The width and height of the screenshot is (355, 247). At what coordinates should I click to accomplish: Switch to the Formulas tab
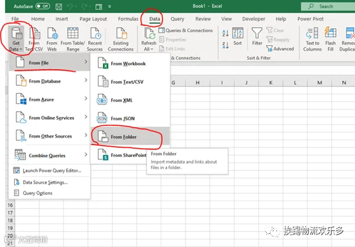(x=128, y=19)
